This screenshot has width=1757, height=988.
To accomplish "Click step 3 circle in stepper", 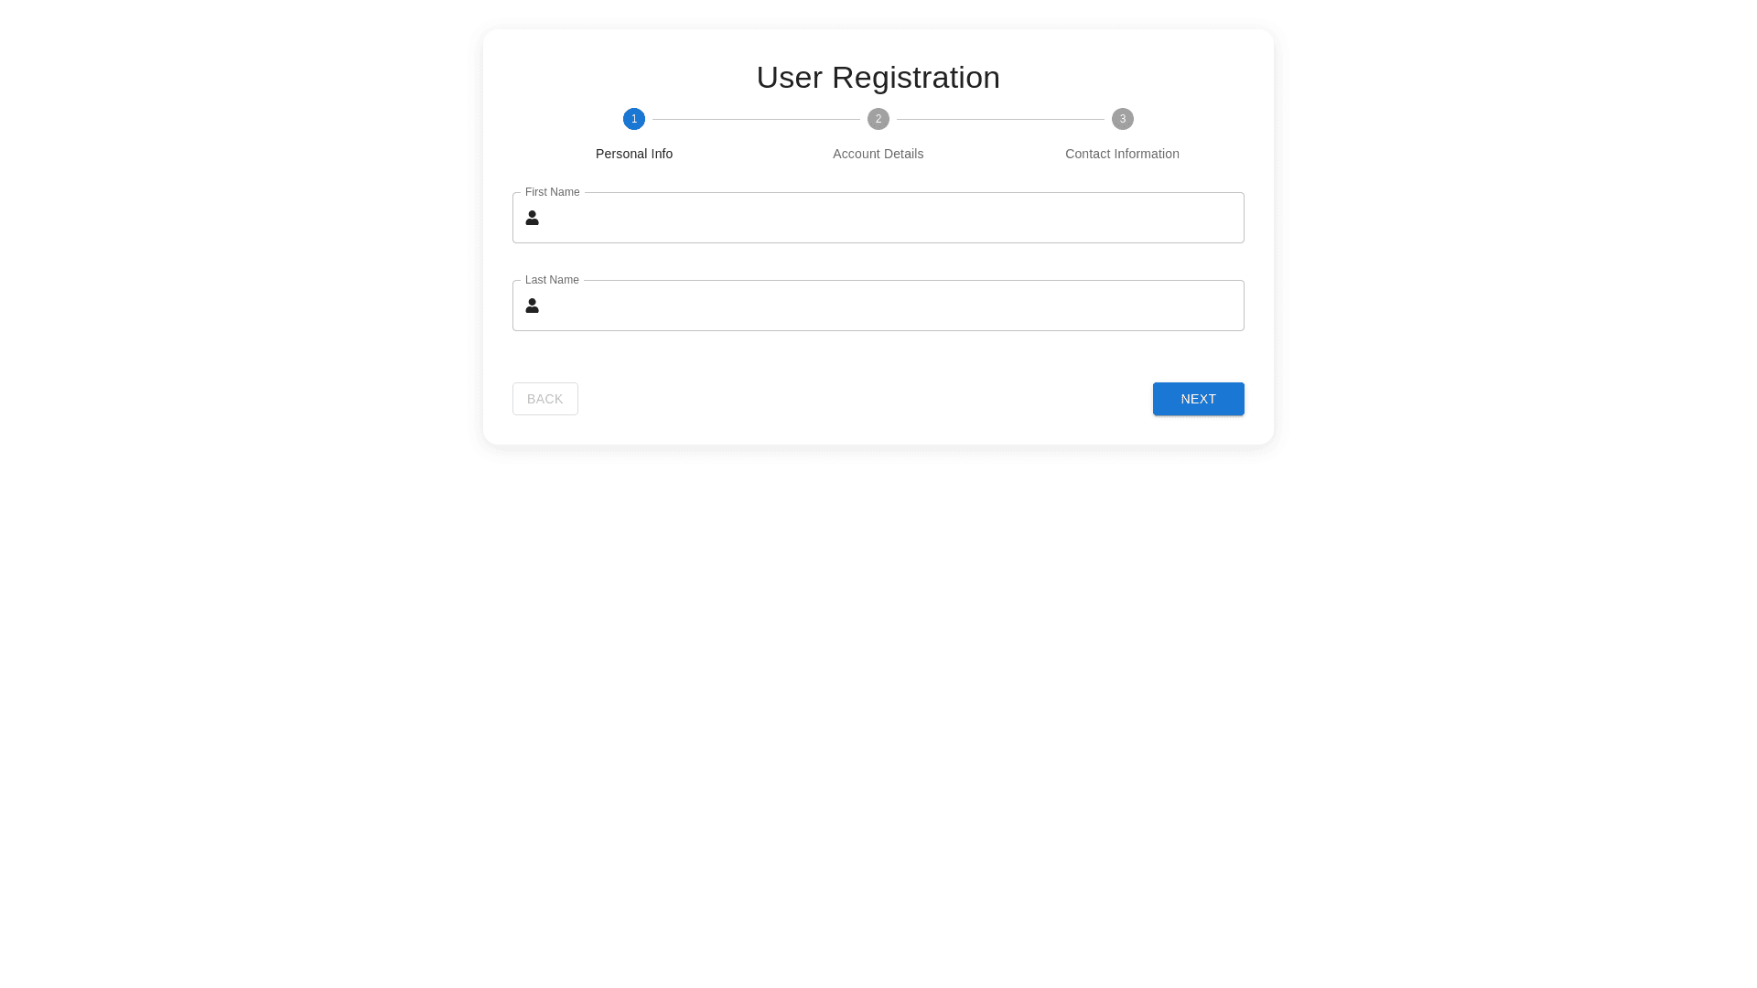I will [x=1123, y=119].
